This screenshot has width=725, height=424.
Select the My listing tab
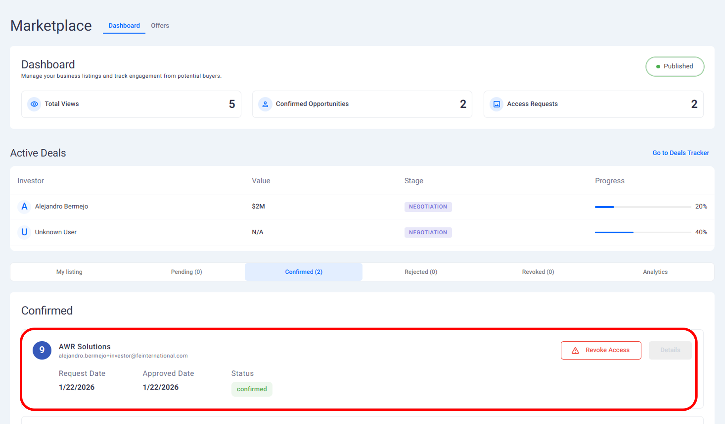coord(69,272)
